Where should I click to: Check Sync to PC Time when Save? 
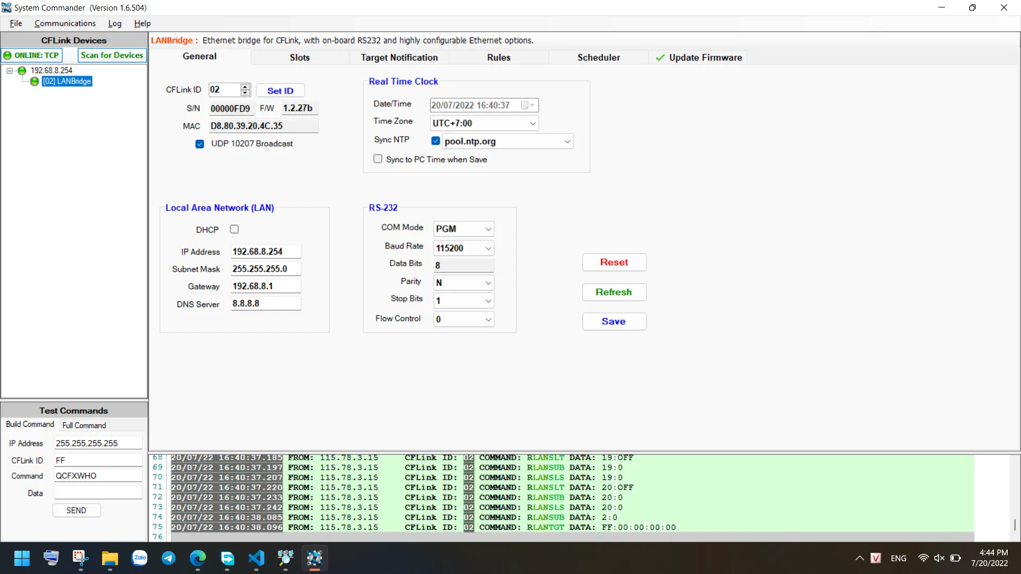coord(378,159)
